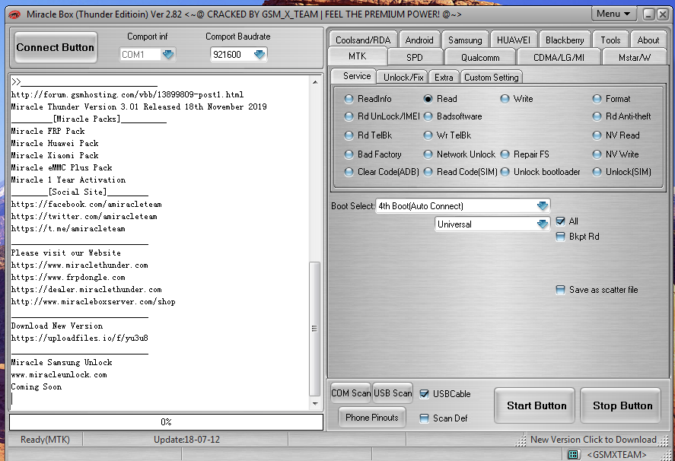
Task: Enable Save as scatter file checkbox
Action: [561, 290]
